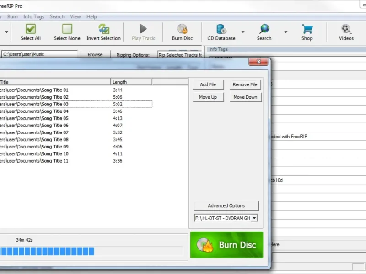Click the Search globe toolbar icon
The height and width of the screenshot is (274, 366).
[x=264, y=29]
